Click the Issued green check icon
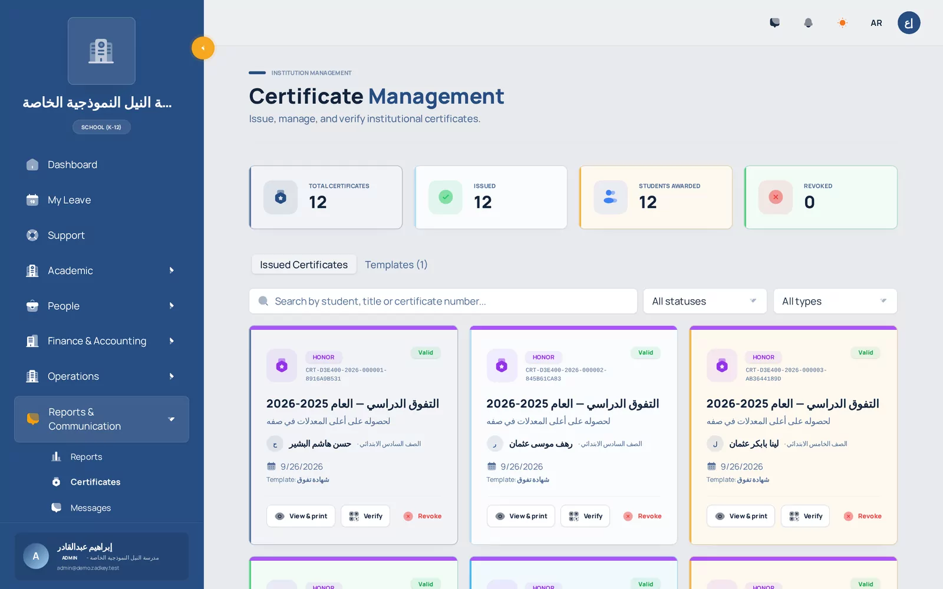The width and height of the screenshot is (943, 589). (x=446, y=197)
